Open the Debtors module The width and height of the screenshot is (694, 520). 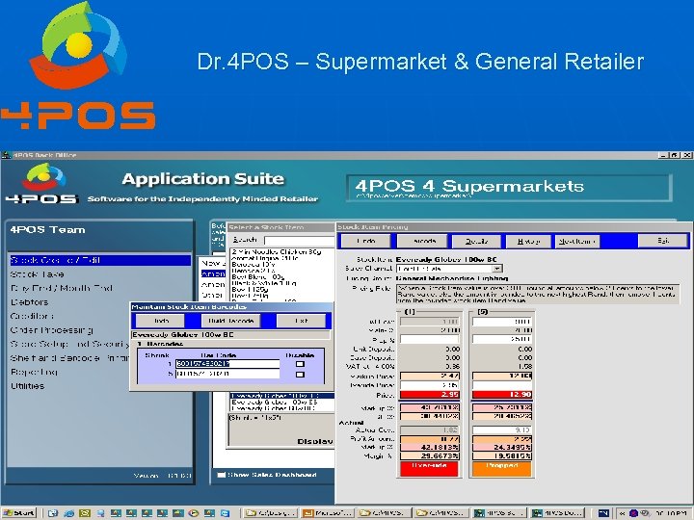29,302
